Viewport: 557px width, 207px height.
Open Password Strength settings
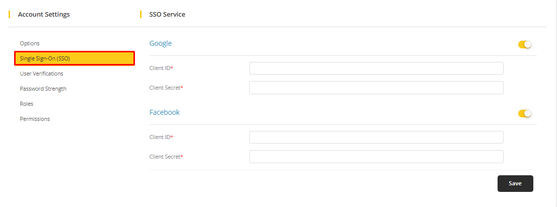[43, 89]
